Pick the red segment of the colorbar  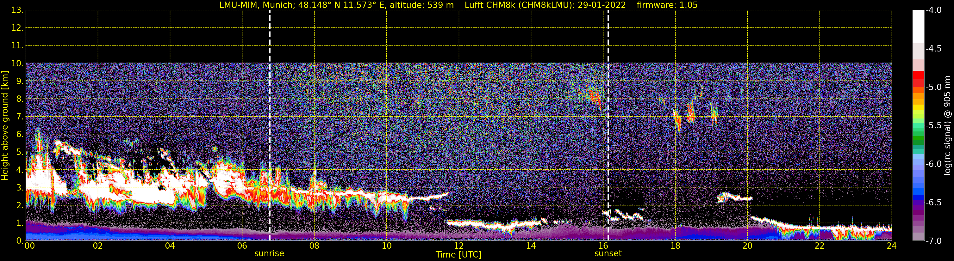[919, 75]
